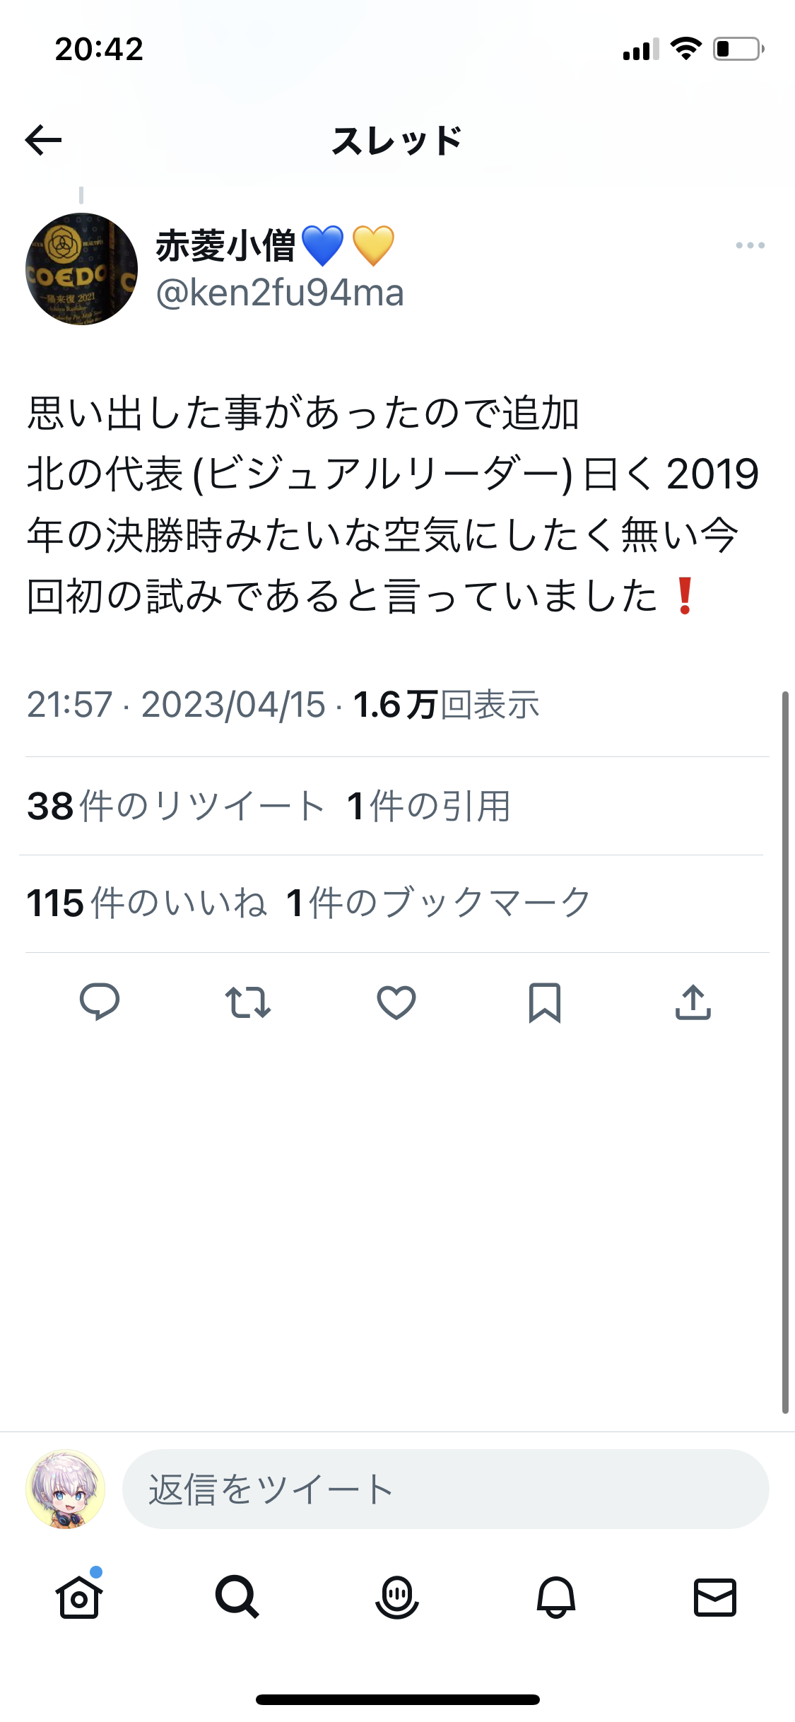Screen dimensions: 795x1722
Task: View the 115件のいいね list
Action: (x=146, y=903)
